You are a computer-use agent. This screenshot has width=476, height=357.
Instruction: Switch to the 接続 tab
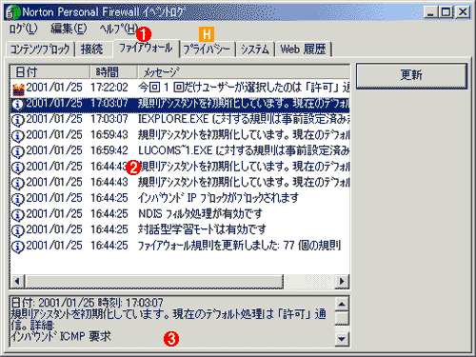(91, 50)
